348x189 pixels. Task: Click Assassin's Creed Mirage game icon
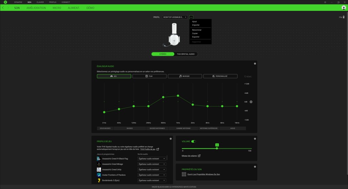(x=99, y=164)
